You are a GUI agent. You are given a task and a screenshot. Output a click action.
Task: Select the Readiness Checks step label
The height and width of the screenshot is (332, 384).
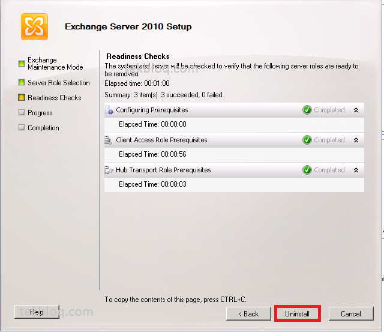pyautogui.click(x=55, y=98)
